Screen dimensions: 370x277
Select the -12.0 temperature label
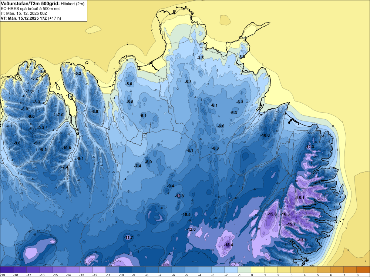click(x=191, y=230)
